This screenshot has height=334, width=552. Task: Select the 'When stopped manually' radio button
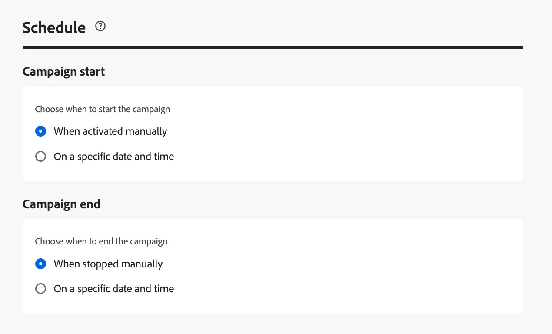[x=40, y=264]
